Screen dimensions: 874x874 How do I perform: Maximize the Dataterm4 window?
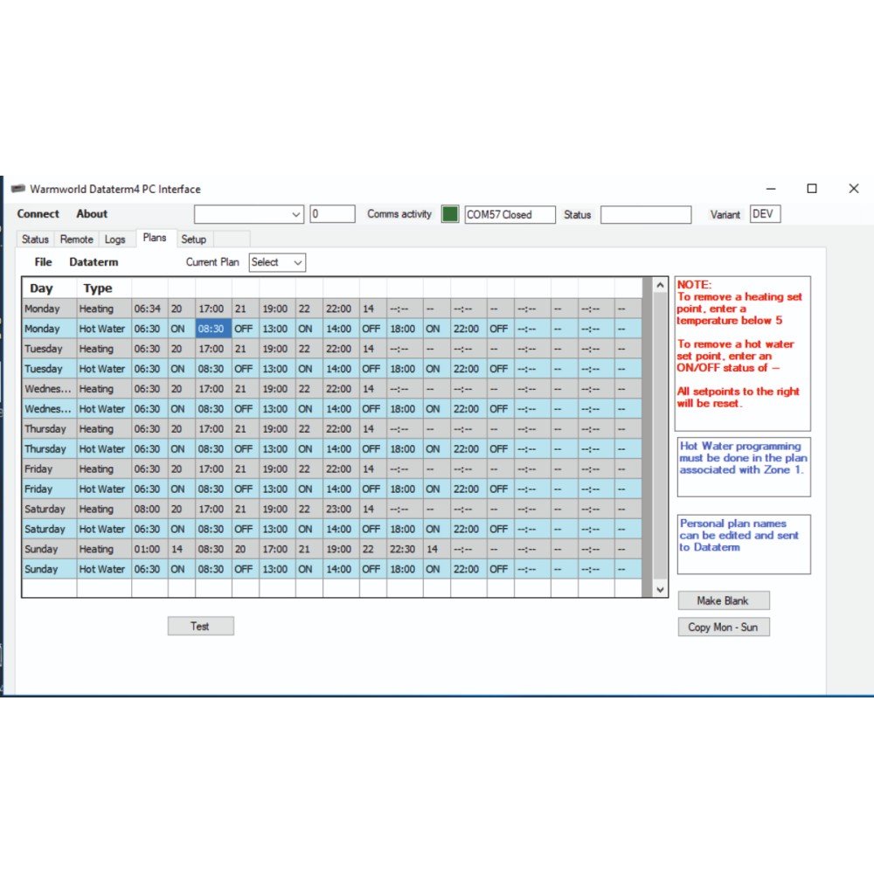(812, 189)
